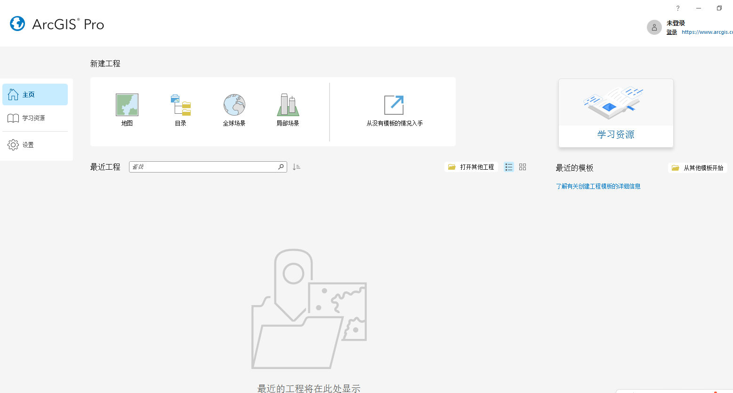Create a new 全球场景 project
The image size is (733, 393).
point(234,110)
